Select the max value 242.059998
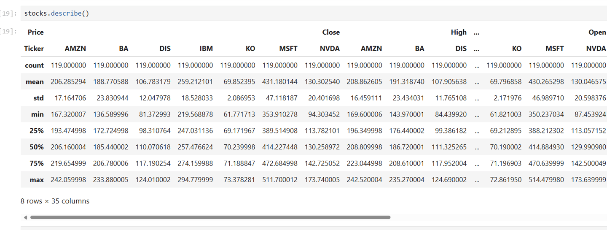This screenshot has width=607, height=230. pos(68,180)
